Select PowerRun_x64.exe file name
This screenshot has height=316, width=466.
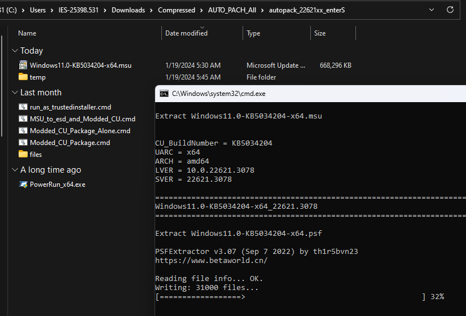(x=58, y=185)
